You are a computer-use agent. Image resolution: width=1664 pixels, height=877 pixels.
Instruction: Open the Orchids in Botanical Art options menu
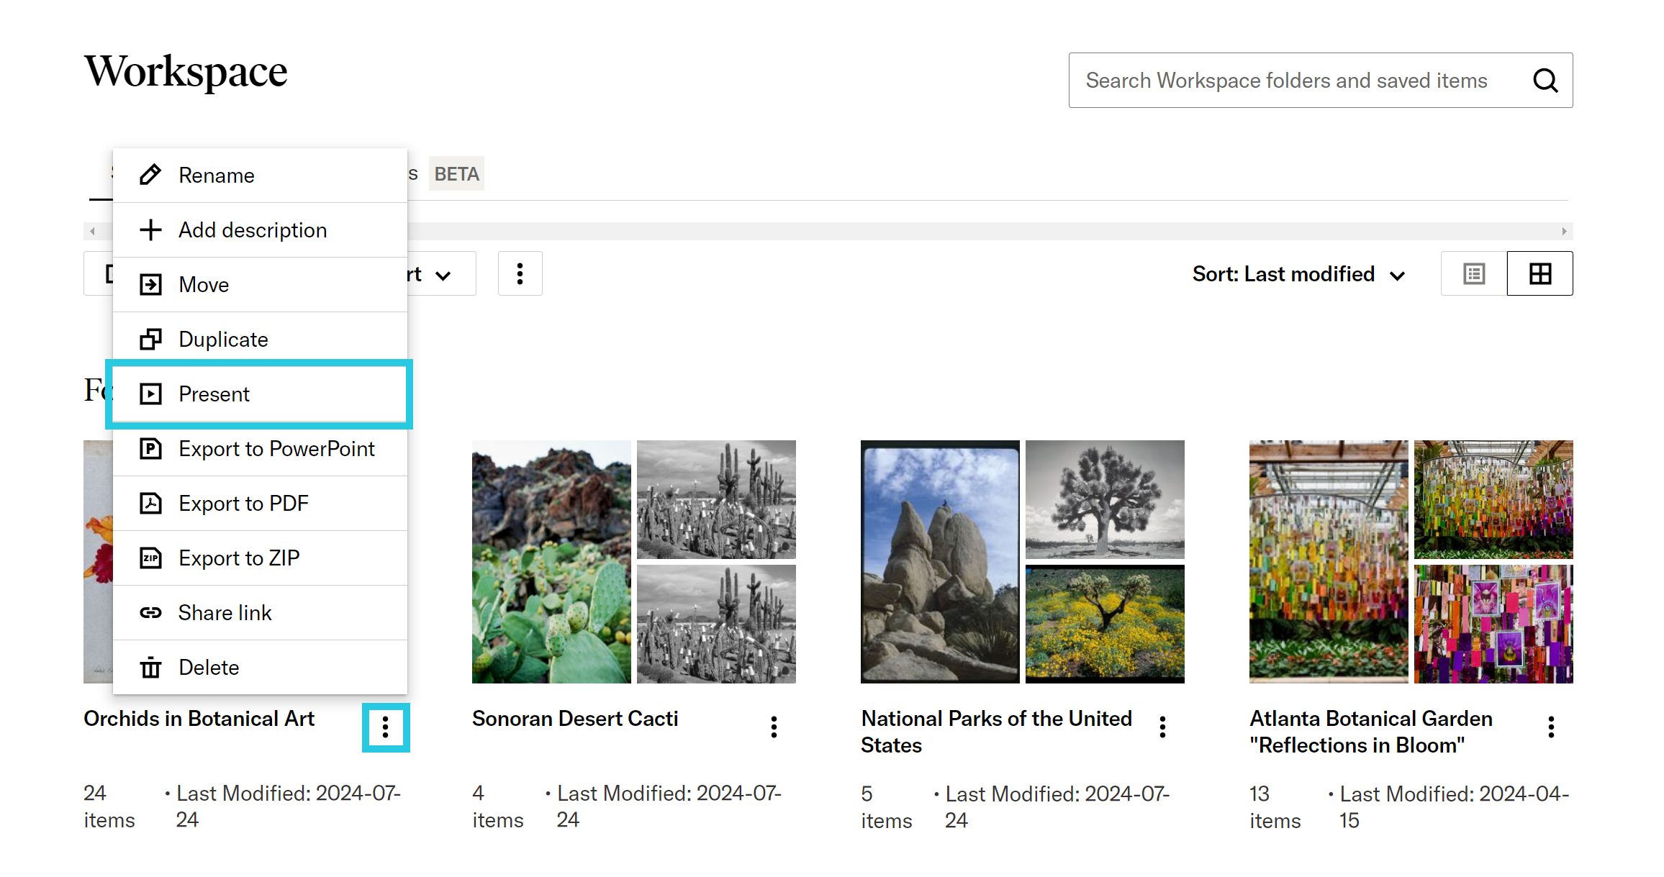386,727
